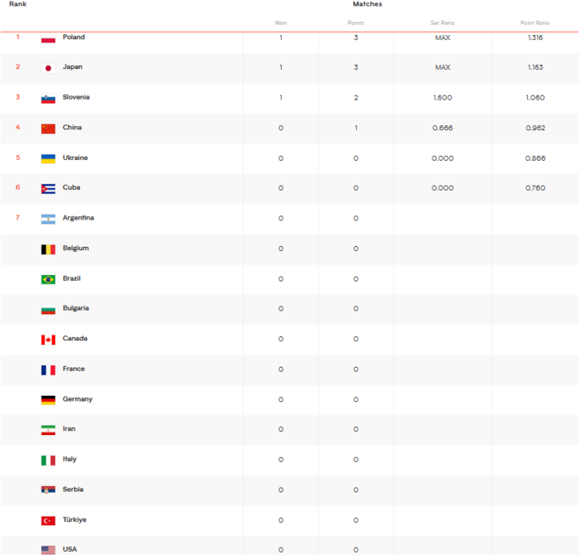Open the Cuba flag icon
579x555 pixels.
(48, 189)
